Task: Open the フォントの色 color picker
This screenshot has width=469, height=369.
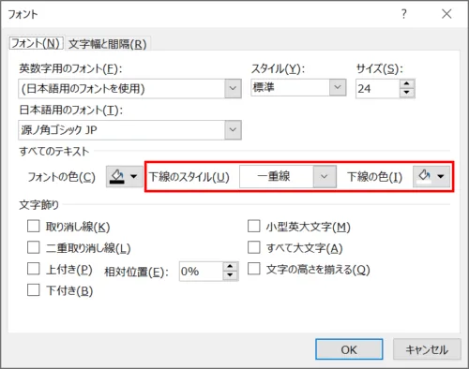Action: pyautogui.click(x=125, y=177)
